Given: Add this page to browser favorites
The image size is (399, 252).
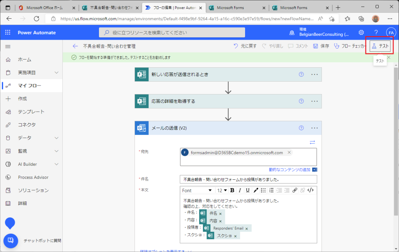Looking at the screenshot, I should tap(332, 19).
